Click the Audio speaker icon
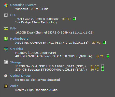This screenshot has height=97, width=115. coord(6,86)
